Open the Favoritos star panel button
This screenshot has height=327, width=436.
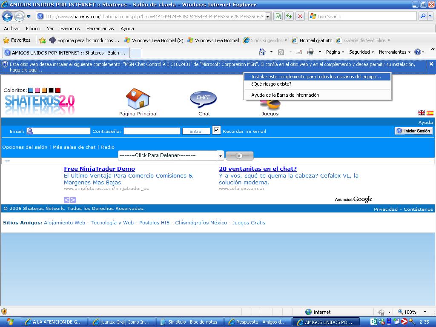click(x=17, y=40)
